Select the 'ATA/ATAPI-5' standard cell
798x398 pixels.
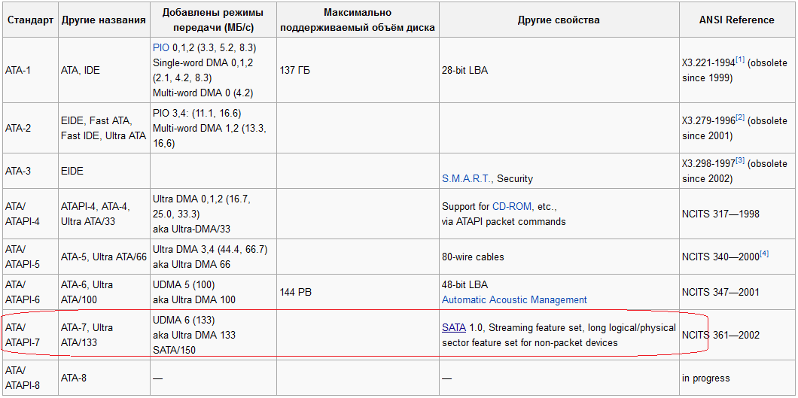click(x=30, y=257)
